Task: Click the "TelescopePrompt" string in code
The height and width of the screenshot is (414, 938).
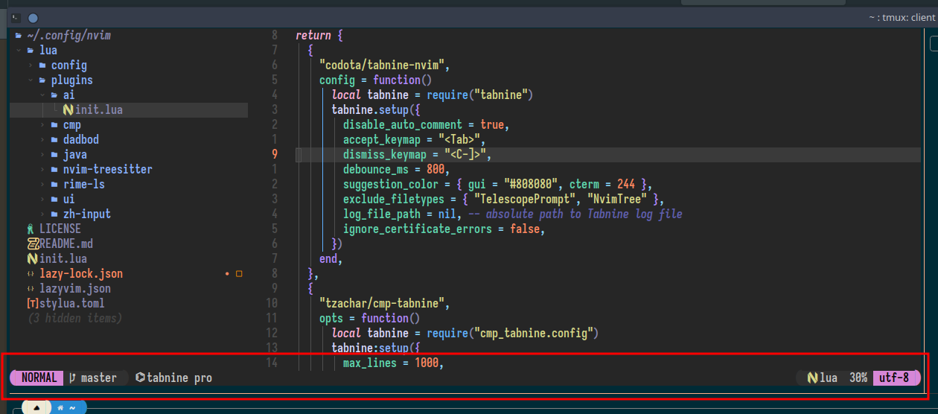Action: (525, 199)
